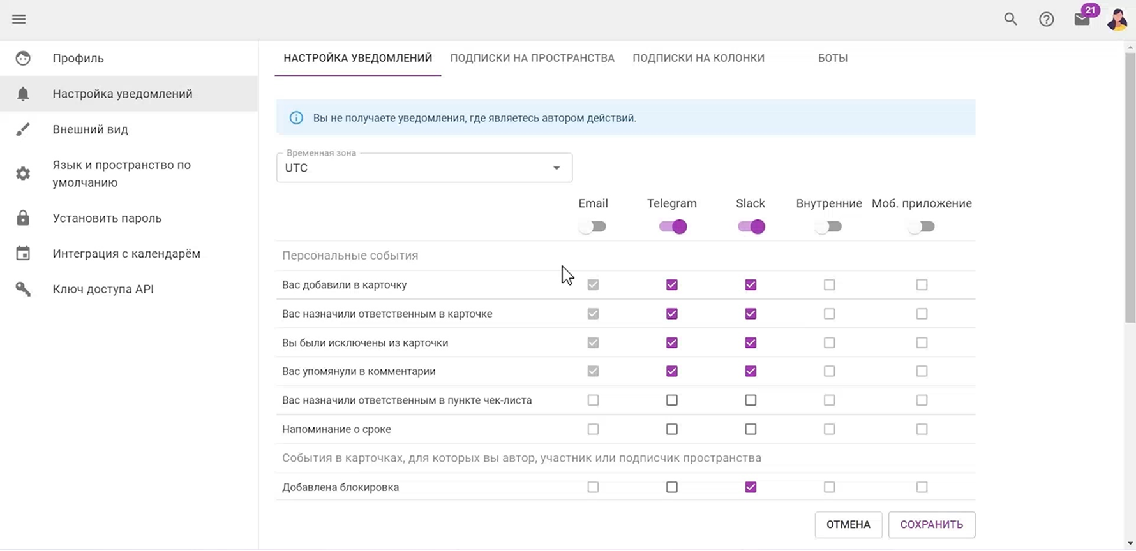Enable the Моб. приложение toggle switch
This screenshot has width=1136, height=551.
tap(922, 226)
